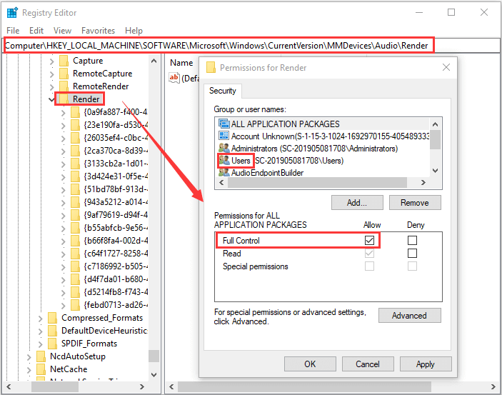This screenshot has height=395, width=502.
Task: Click Cancel in Permissions dialog
Action: (368, 364)
